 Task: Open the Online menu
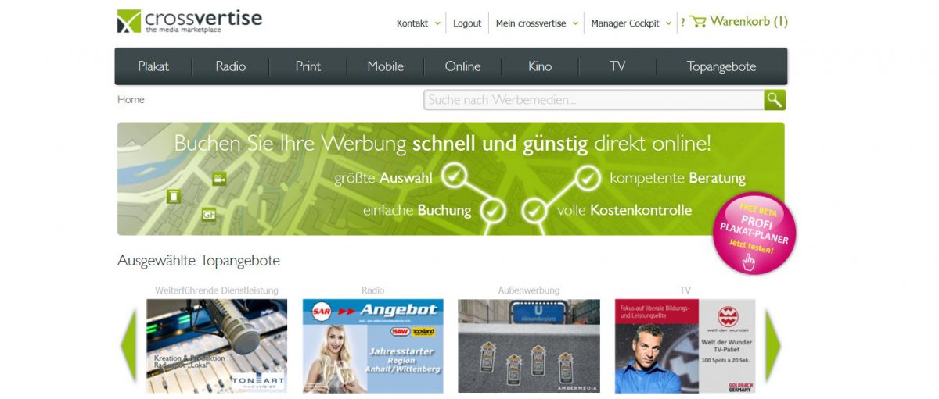point(463,66)
